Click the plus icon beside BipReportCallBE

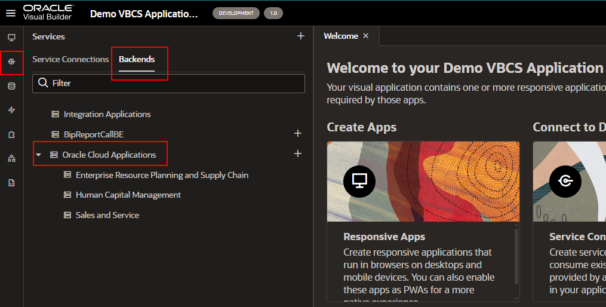click(297, 133)
